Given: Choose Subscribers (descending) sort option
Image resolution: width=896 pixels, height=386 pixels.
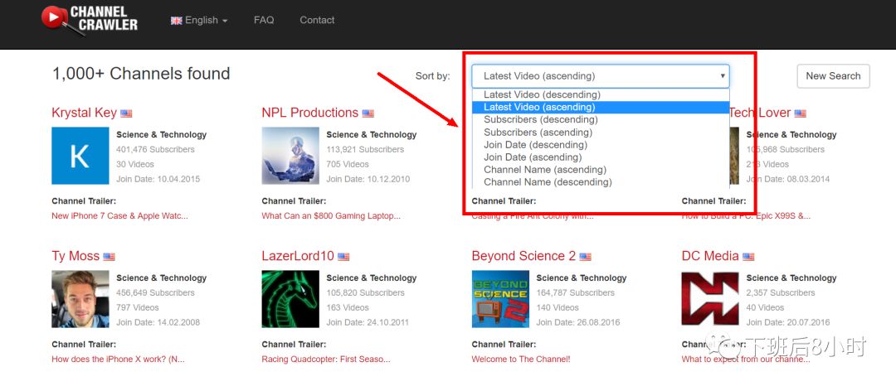Looking at the screenshot, I should click(x=540, y=119).
